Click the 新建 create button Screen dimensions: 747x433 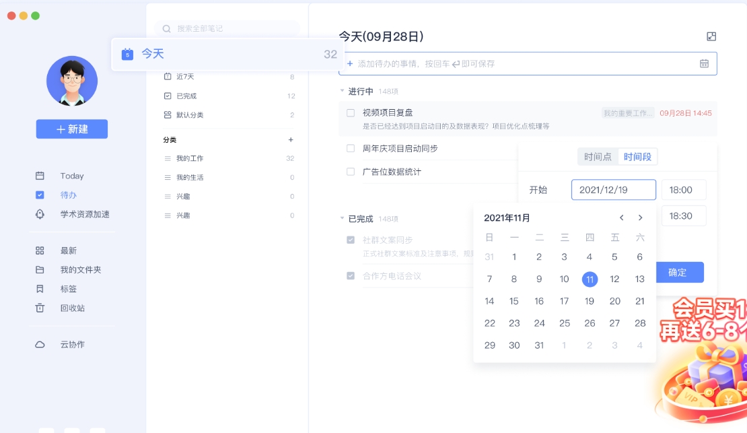[71, 129]
